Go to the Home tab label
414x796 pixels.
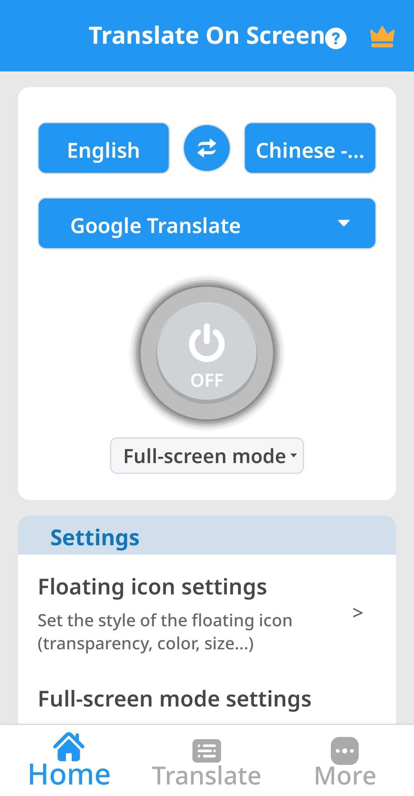point(69,775)
